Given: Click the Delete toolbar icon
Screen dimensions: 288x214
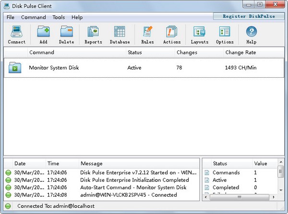Looking at the screenshot, I should 66,35.
